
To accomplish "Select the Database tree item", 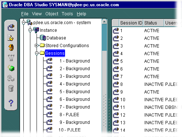I will (56, 38).
